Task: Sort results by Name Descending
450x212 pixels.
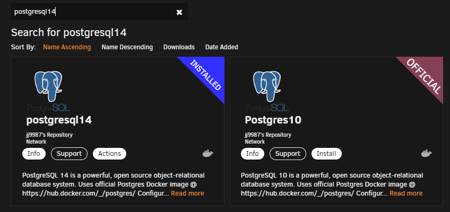Action: click(x=127, y=47)
